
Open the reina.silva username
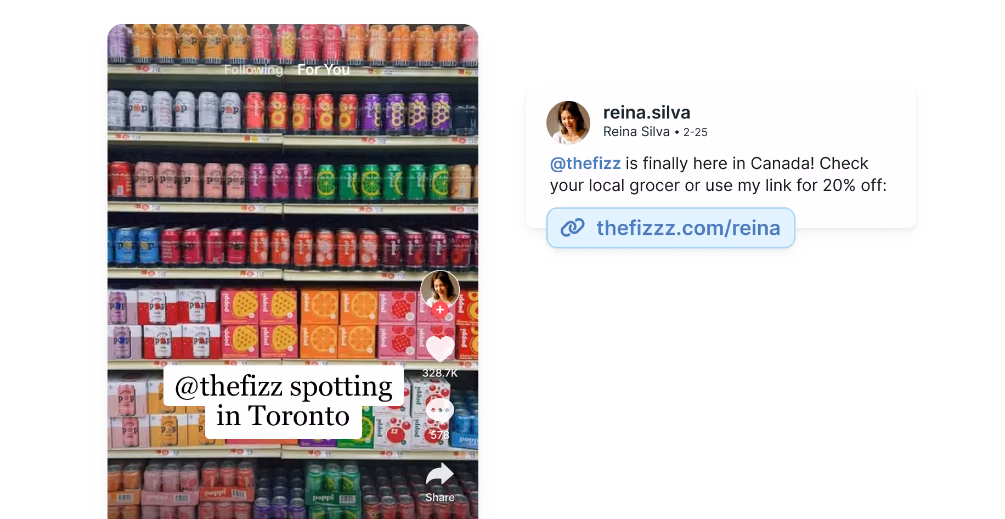click(647, 112)
